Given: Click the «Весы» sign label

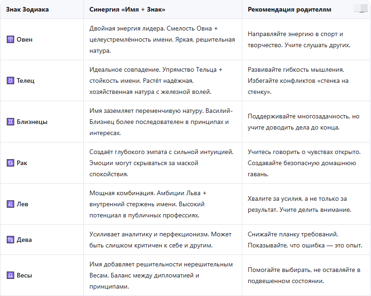Looking at the screenshot, I should [x=24, y=276].
